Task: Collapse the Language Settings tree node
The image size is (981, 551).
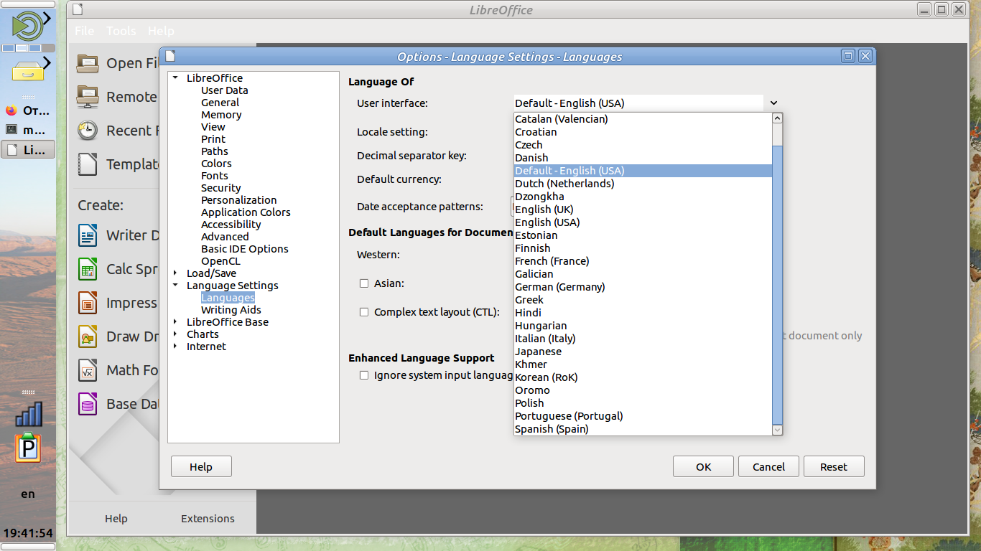Action: 176,286
